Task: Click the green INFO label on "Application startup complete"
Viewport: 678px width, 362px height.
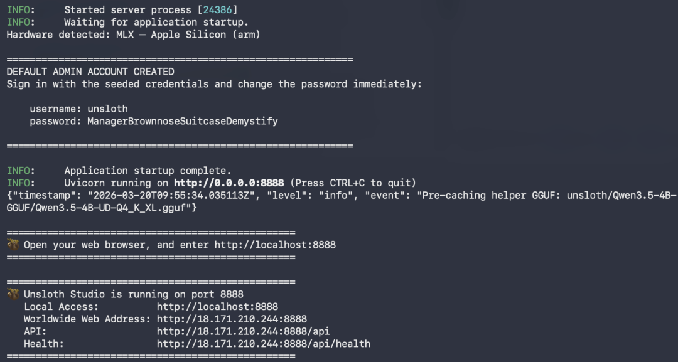Action: [x=18, y=171]
